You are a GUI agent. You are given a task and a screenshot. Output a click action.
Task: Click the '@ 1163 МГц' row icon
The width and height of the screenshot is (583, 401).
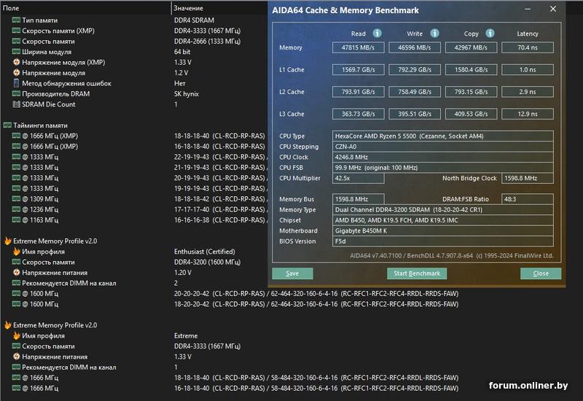16,220
